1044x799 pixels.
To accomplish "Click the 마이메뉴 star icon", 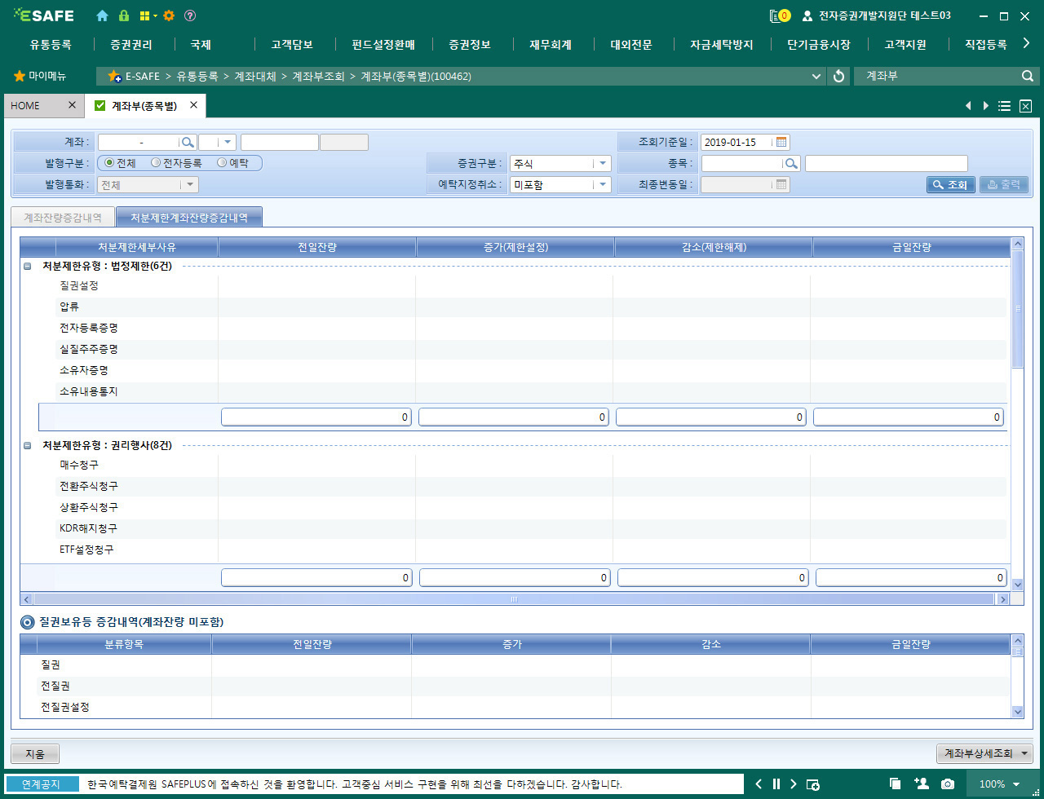I will point(20,76).
